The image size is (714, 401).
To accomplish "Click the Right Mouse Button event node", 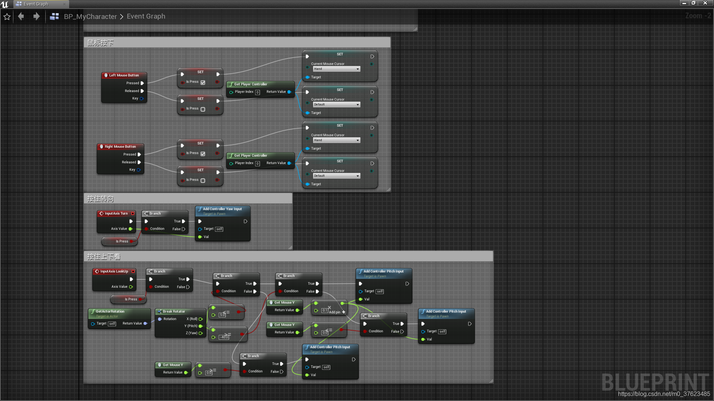I will pyautogui.click(x=120, y=146).
